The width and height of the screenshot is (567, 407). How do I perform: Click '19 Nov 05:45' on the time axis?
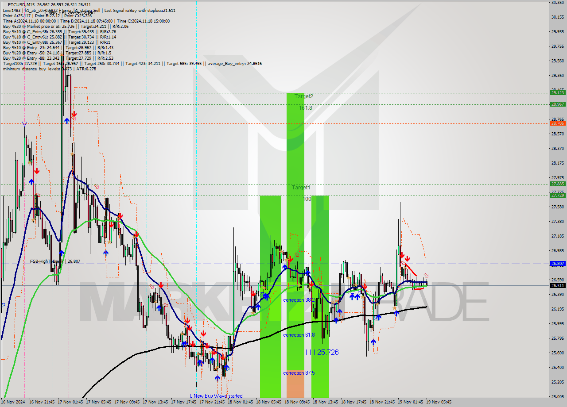[x=439, y=402]
